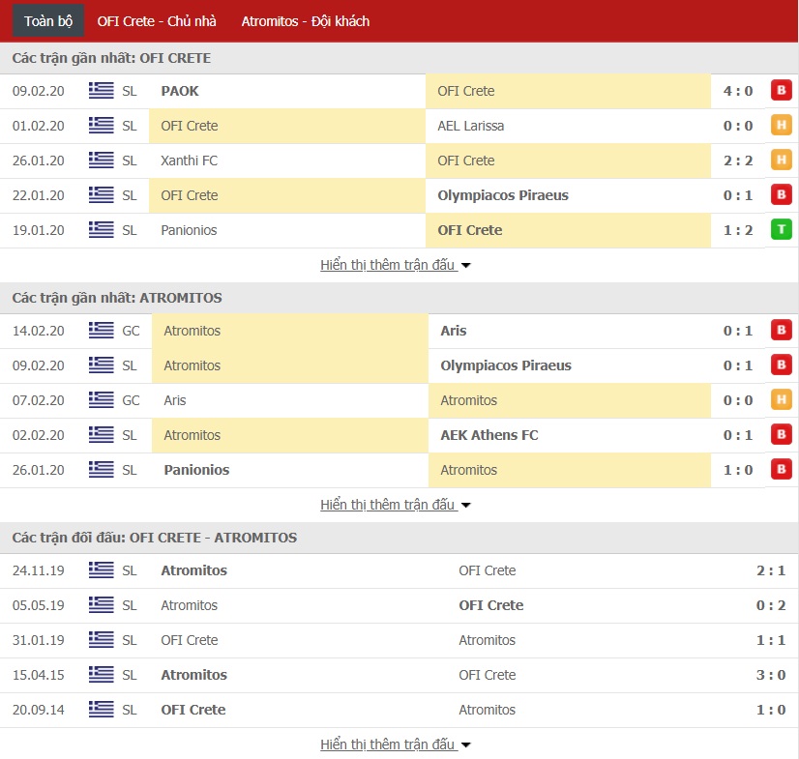
Task: Click green T badge for Panionios 1:2 match
Action: click(x=782, y=229)
